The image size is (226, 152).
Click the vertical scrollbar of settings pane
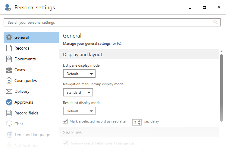tap(221, 87)
